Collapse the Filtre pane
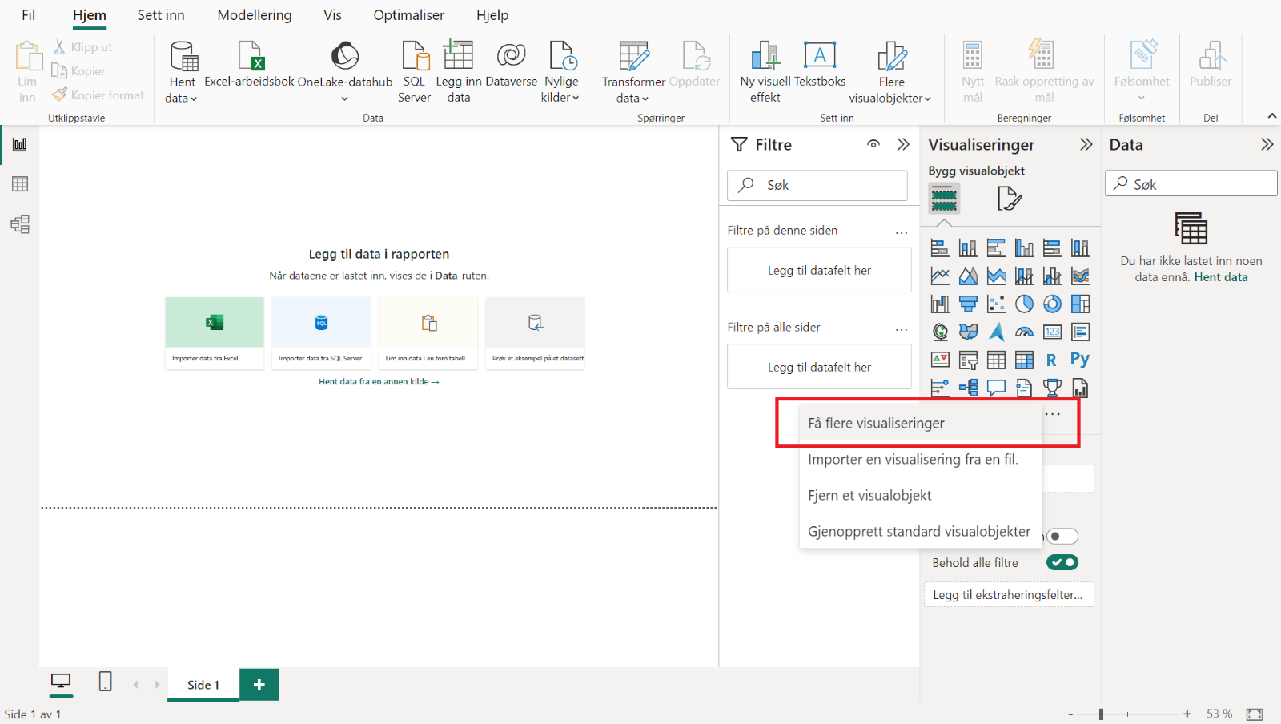 click(903, 144)
